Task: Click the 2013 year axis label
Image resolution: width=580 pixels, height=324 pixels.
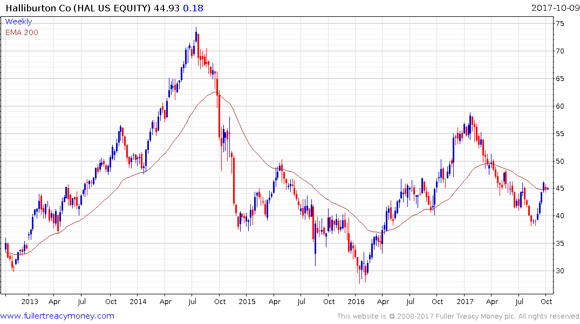Action: point(29,301)
